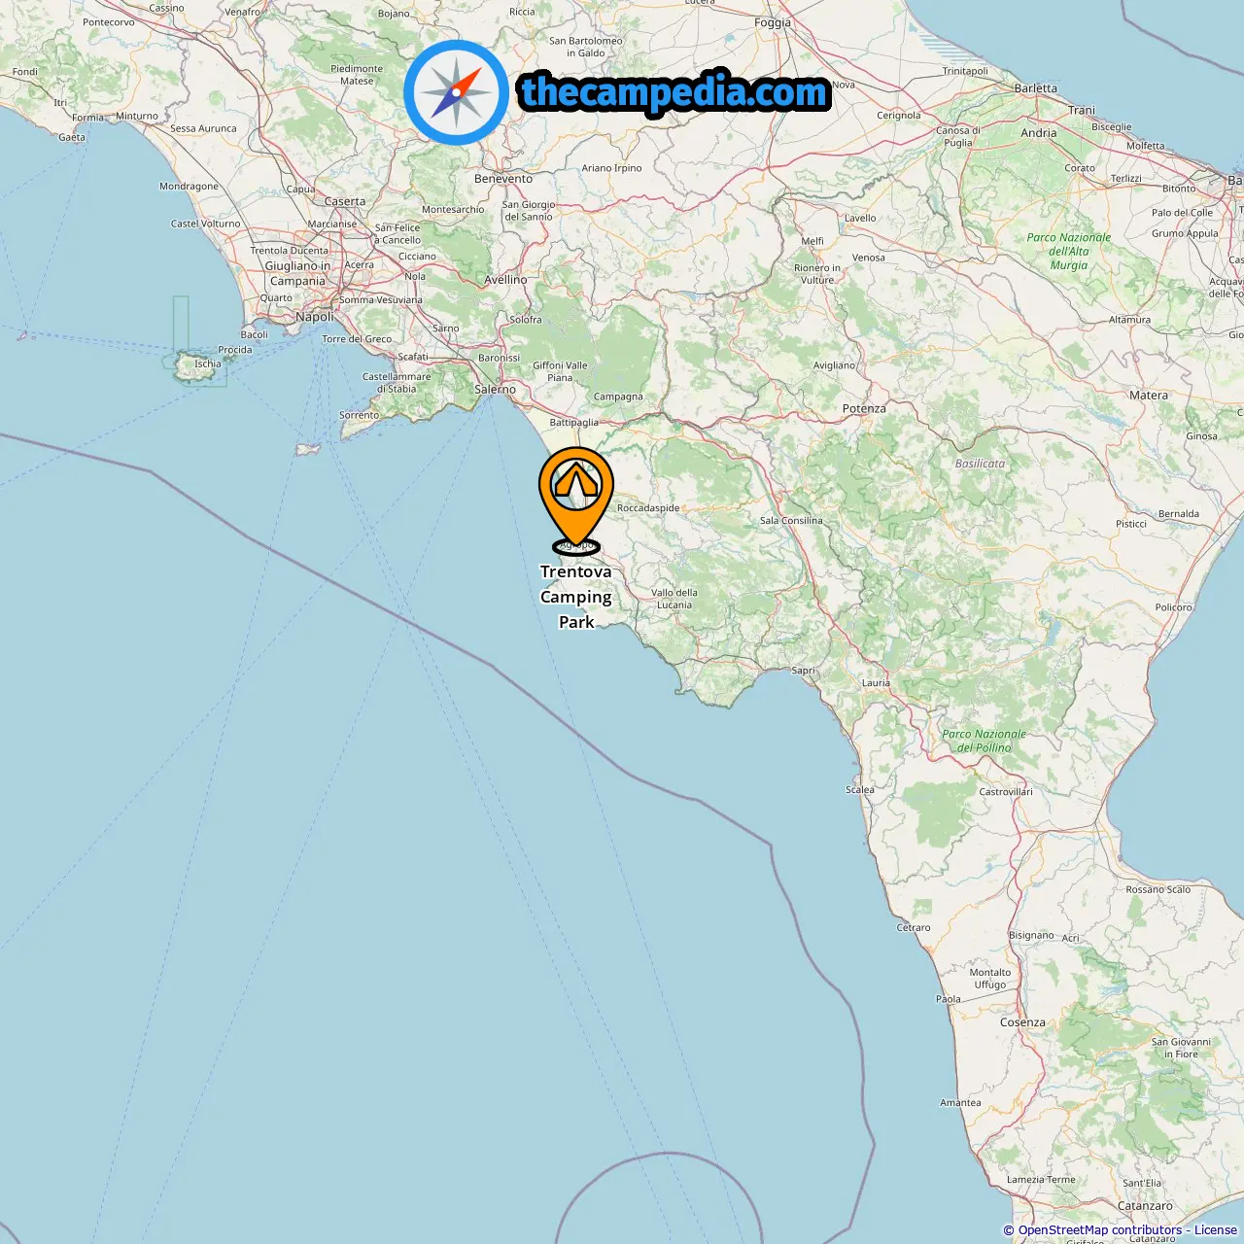Select the Basilicata region label
The height and width of the screenshot is (1244, 1244).
pos(980,464)
